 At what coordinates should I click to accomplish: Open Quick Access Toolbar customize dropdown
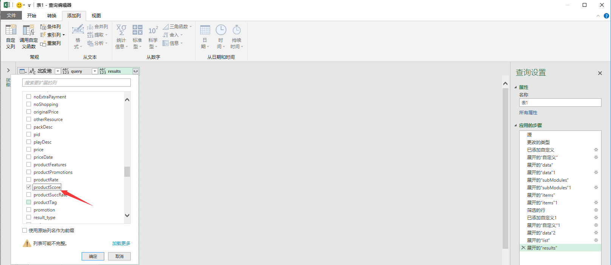tap(29, 6)
